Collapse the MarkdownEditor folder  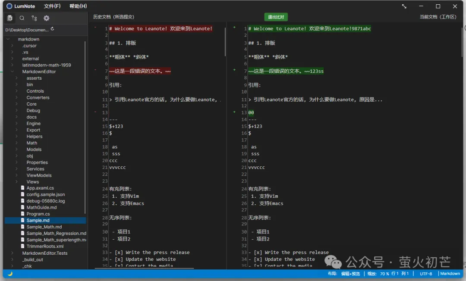click(12, 72)
